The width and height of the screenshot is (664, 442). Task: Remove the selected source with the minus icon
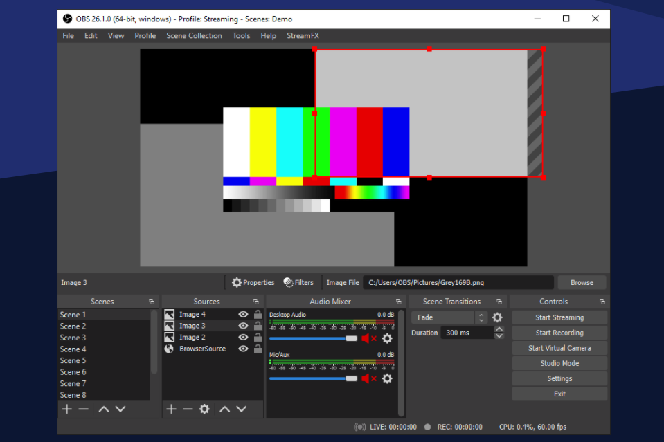tap(188, 409)
